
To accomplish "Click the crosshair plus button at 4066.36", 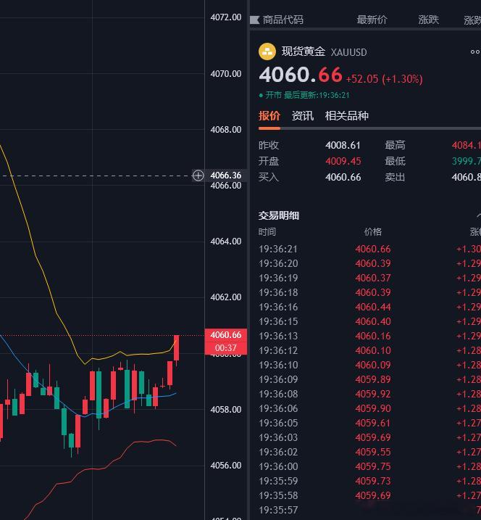I will point(198,176).
